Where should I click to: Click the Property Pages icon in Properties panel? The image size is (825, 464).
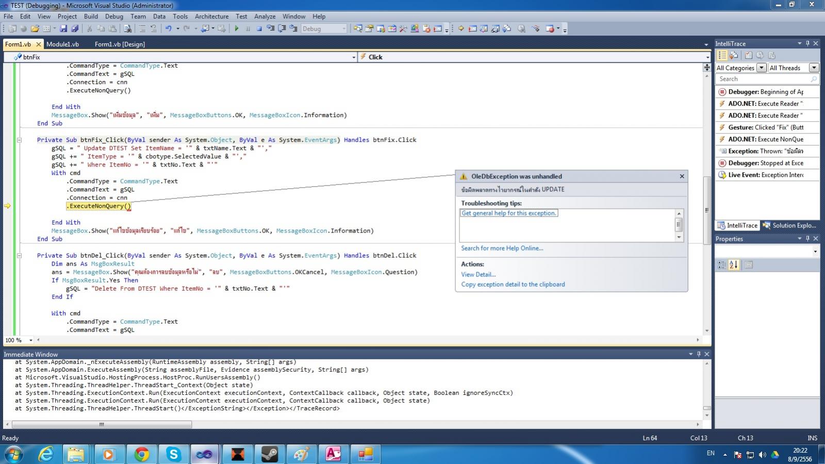click(x=749, y=264)
